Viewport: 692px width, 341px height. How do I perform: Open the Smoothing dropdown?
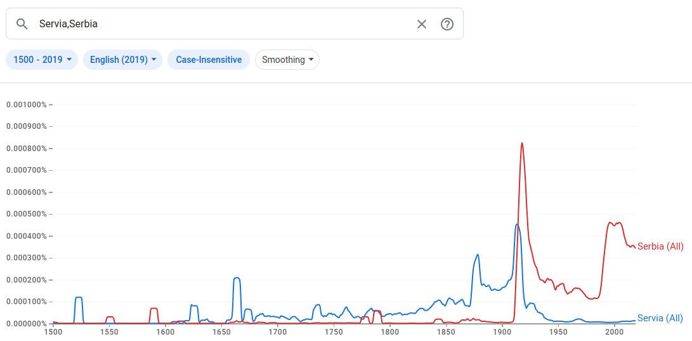click(287, 60)
